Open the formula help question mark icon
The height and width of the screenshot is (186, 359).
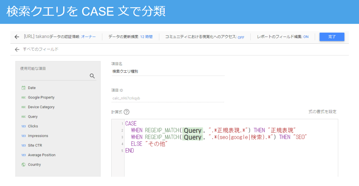click(x=127, y=112)
